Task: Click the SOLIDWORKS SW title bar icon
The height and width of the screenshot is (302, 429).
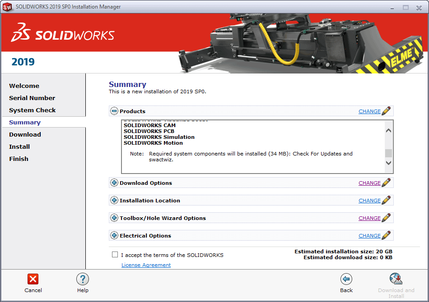Action: coord(7,7)
